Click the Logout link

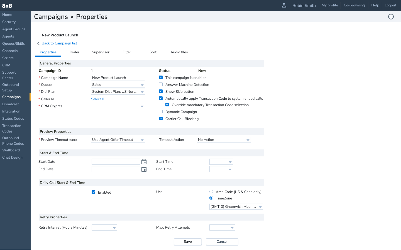390,5
